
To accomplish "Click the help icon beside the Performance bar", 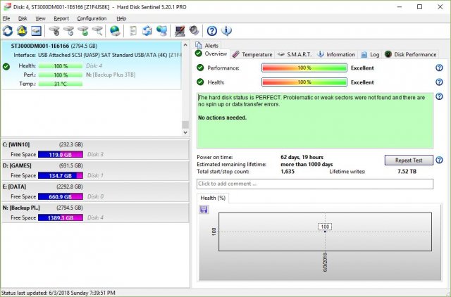I will 439,68.
